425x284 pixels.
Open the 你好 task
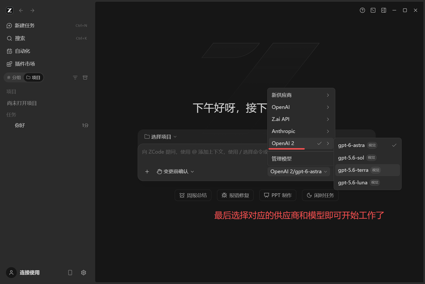tap(46, 125)
